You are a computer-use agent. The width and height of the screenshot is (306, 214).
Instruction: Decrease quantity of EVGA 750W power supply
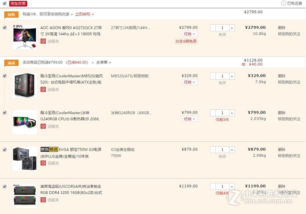(x=213, y=150)
